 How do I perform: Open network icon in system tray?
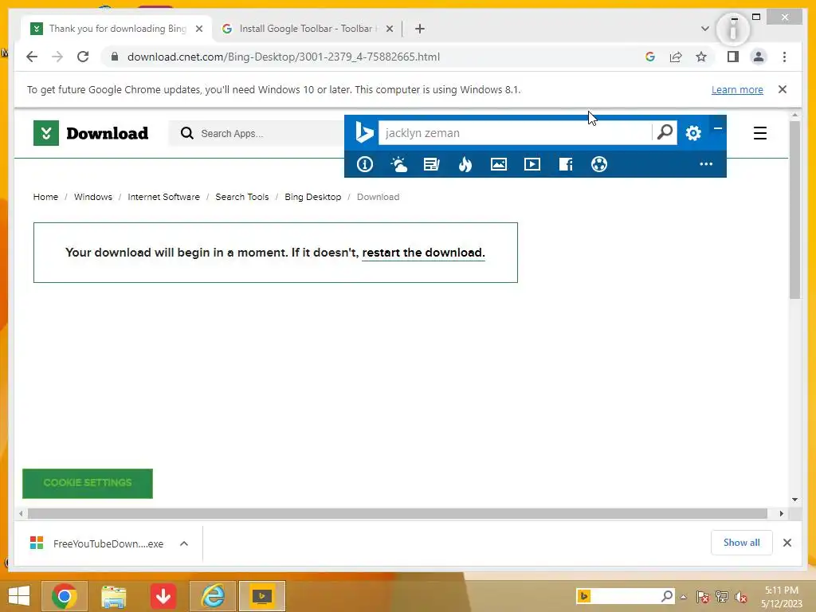pyautogui.click(x=721, y=596)
